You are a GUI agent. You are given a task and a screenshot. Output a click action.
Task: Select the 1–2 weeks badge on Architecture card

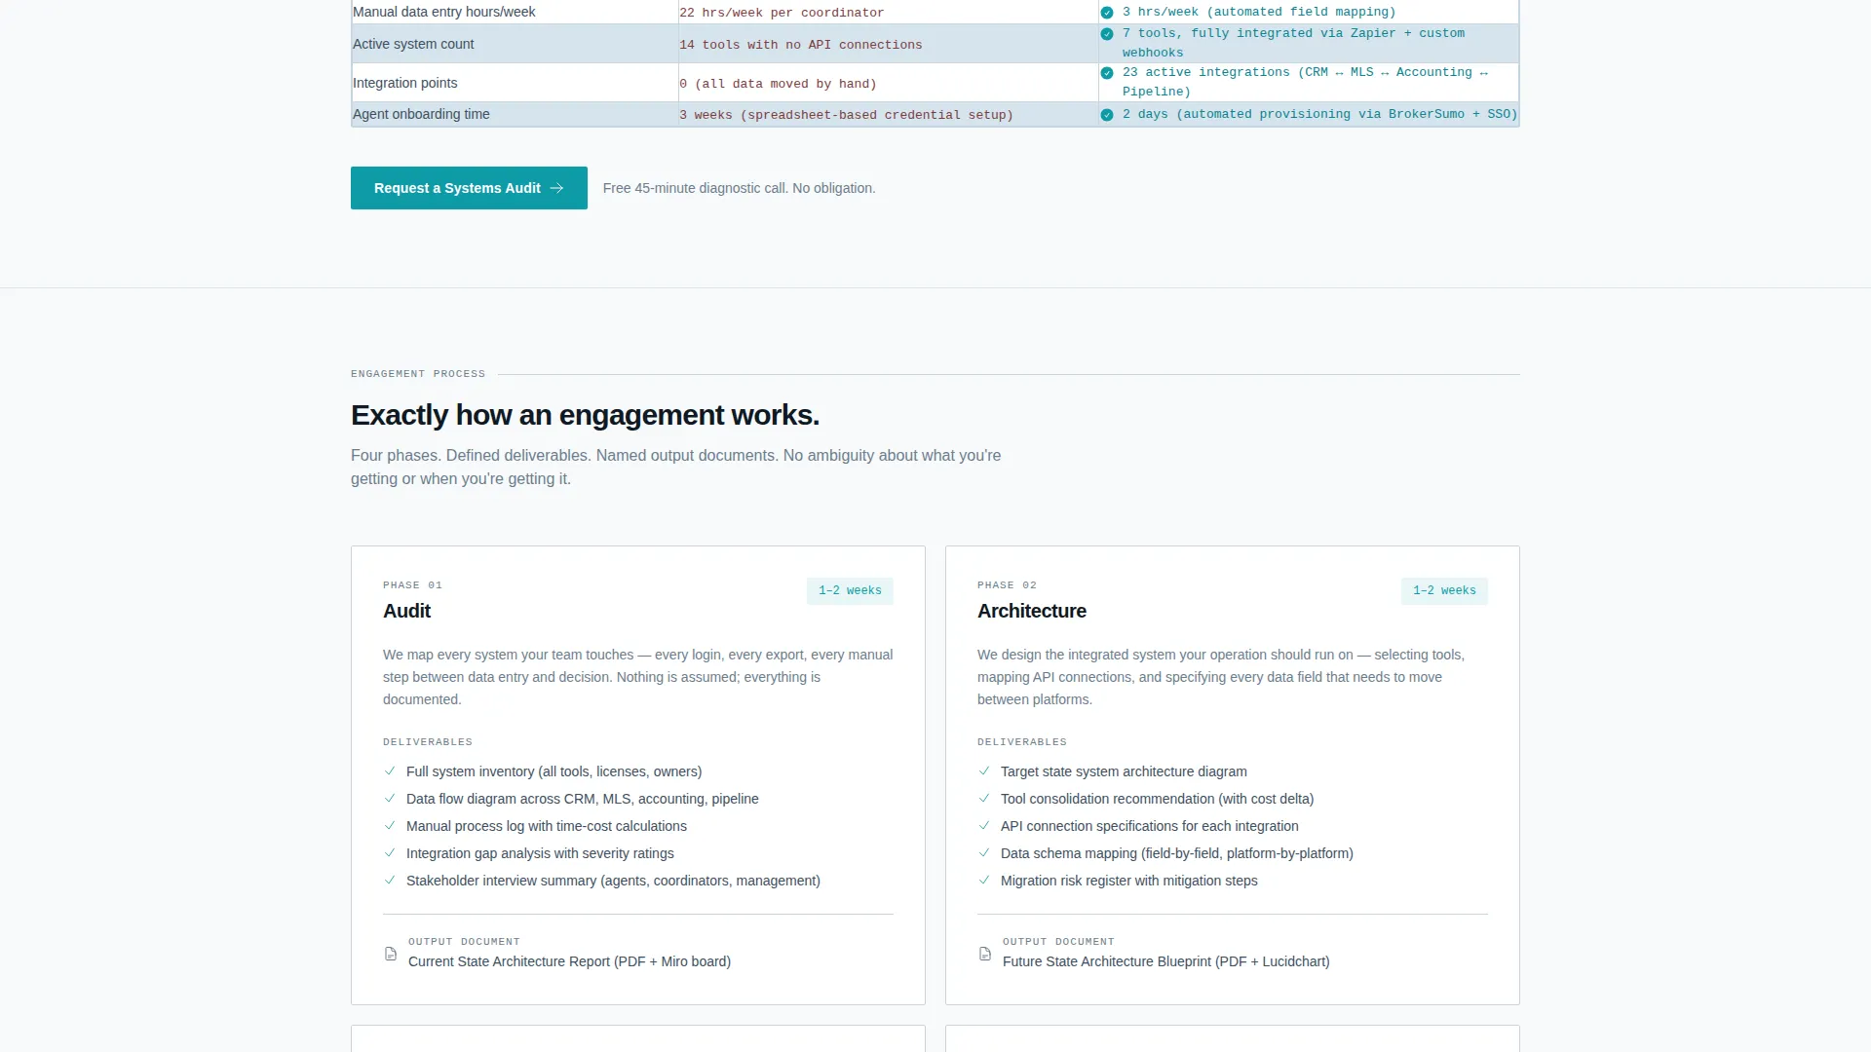(1444, 591)
